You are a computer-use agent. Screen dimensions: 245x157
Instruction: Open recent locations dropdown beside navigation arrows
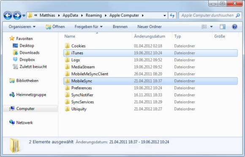(x=24, y=16)
